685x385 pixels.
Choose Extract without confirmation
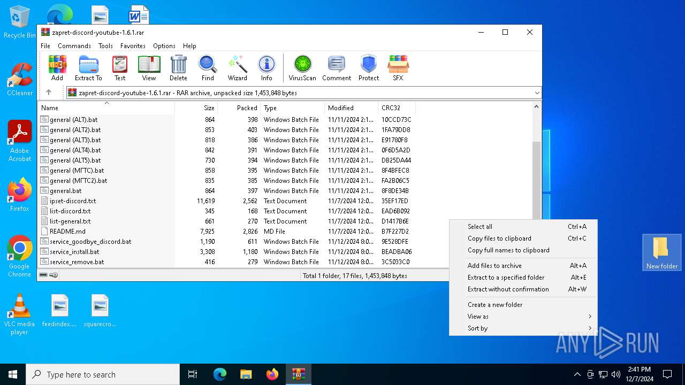pos(523,289)
